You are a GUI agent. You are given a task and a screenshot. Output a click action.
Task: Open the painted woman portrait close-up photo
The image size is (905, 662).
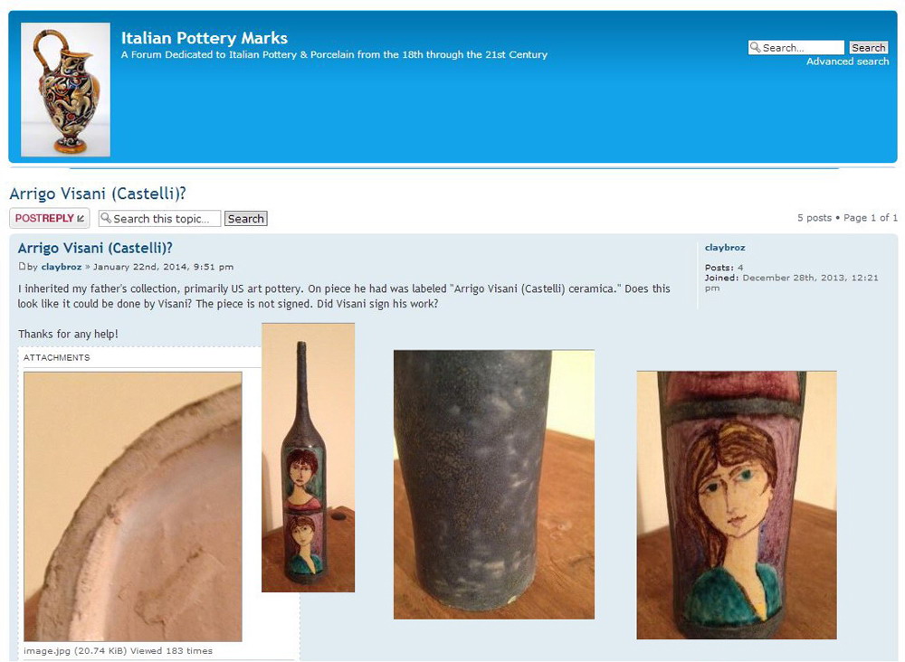click(x=737, y=506)
